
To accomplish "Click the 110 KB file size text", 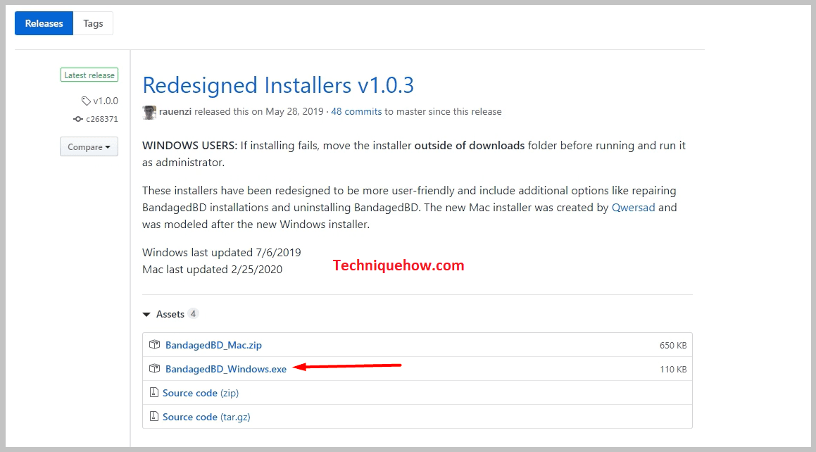I will [x=673, y=370].
